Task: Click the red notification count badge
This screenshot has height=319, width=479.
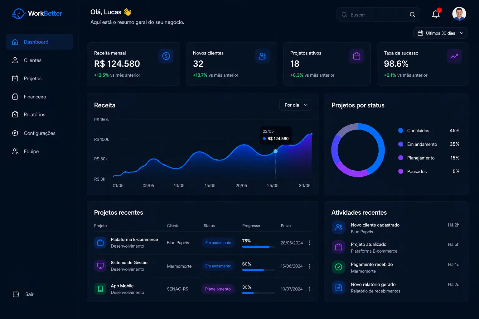Action: 439,10
